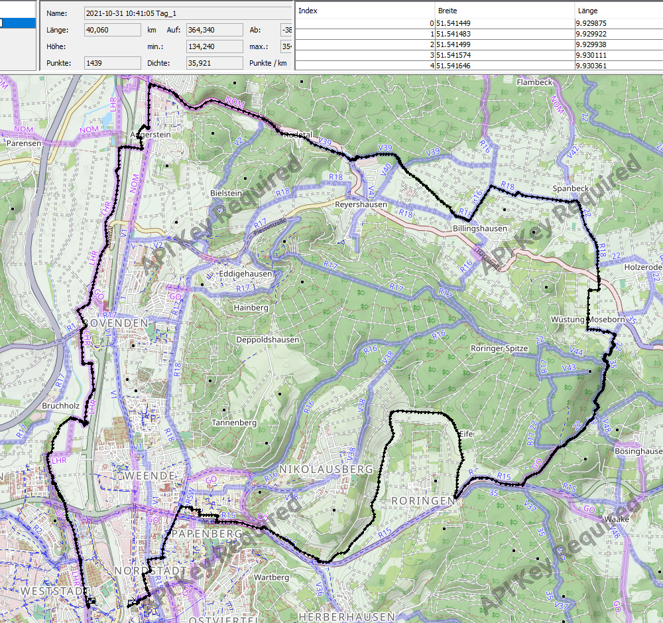Click the Bovenden town label on the map

click(x=115, y=322)
